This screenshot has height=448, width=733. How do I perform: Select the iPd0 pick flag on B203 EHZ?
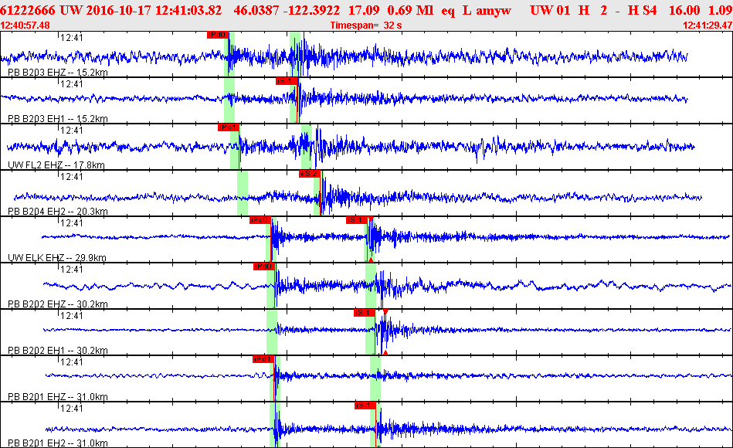[217, 35]
